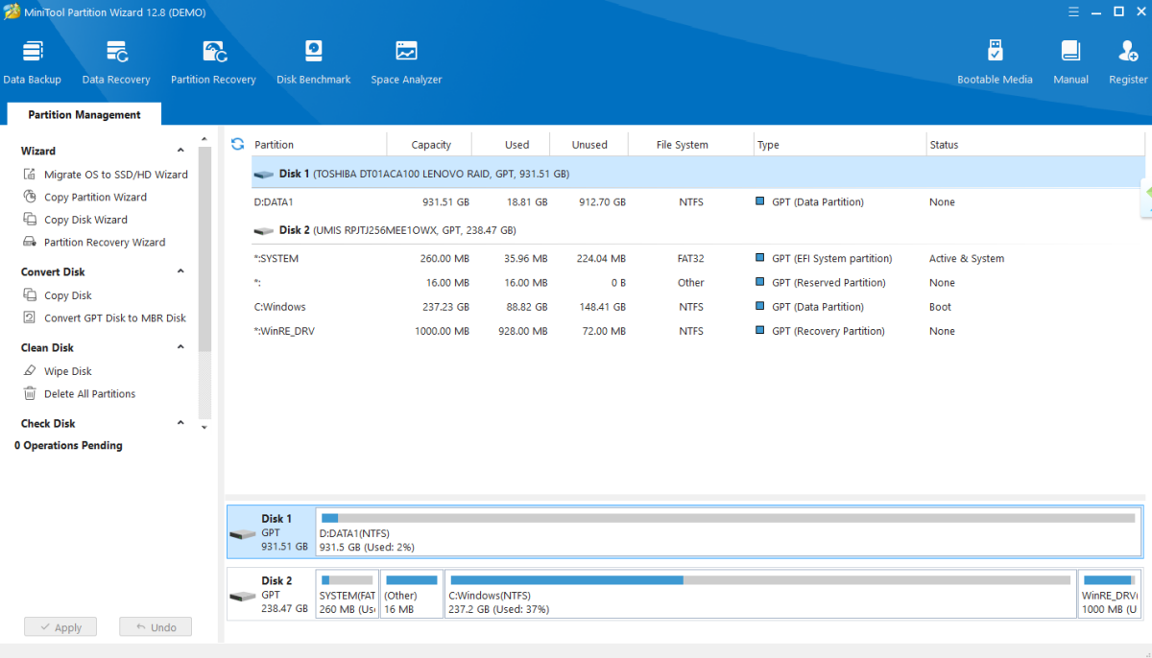The image size is (1152, 658).
Task: Click the sidebar scrollbar down arrow
Action: 204,428
